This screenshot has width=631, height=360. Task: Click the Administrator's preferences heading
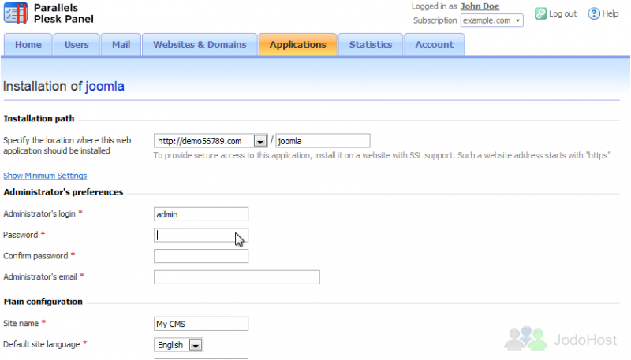coord(63,192)
